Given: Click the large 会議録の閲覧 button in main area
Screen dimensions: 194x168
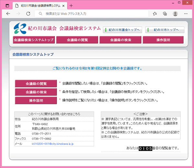Looking at the screenshot, I should (x=36, y=84).
